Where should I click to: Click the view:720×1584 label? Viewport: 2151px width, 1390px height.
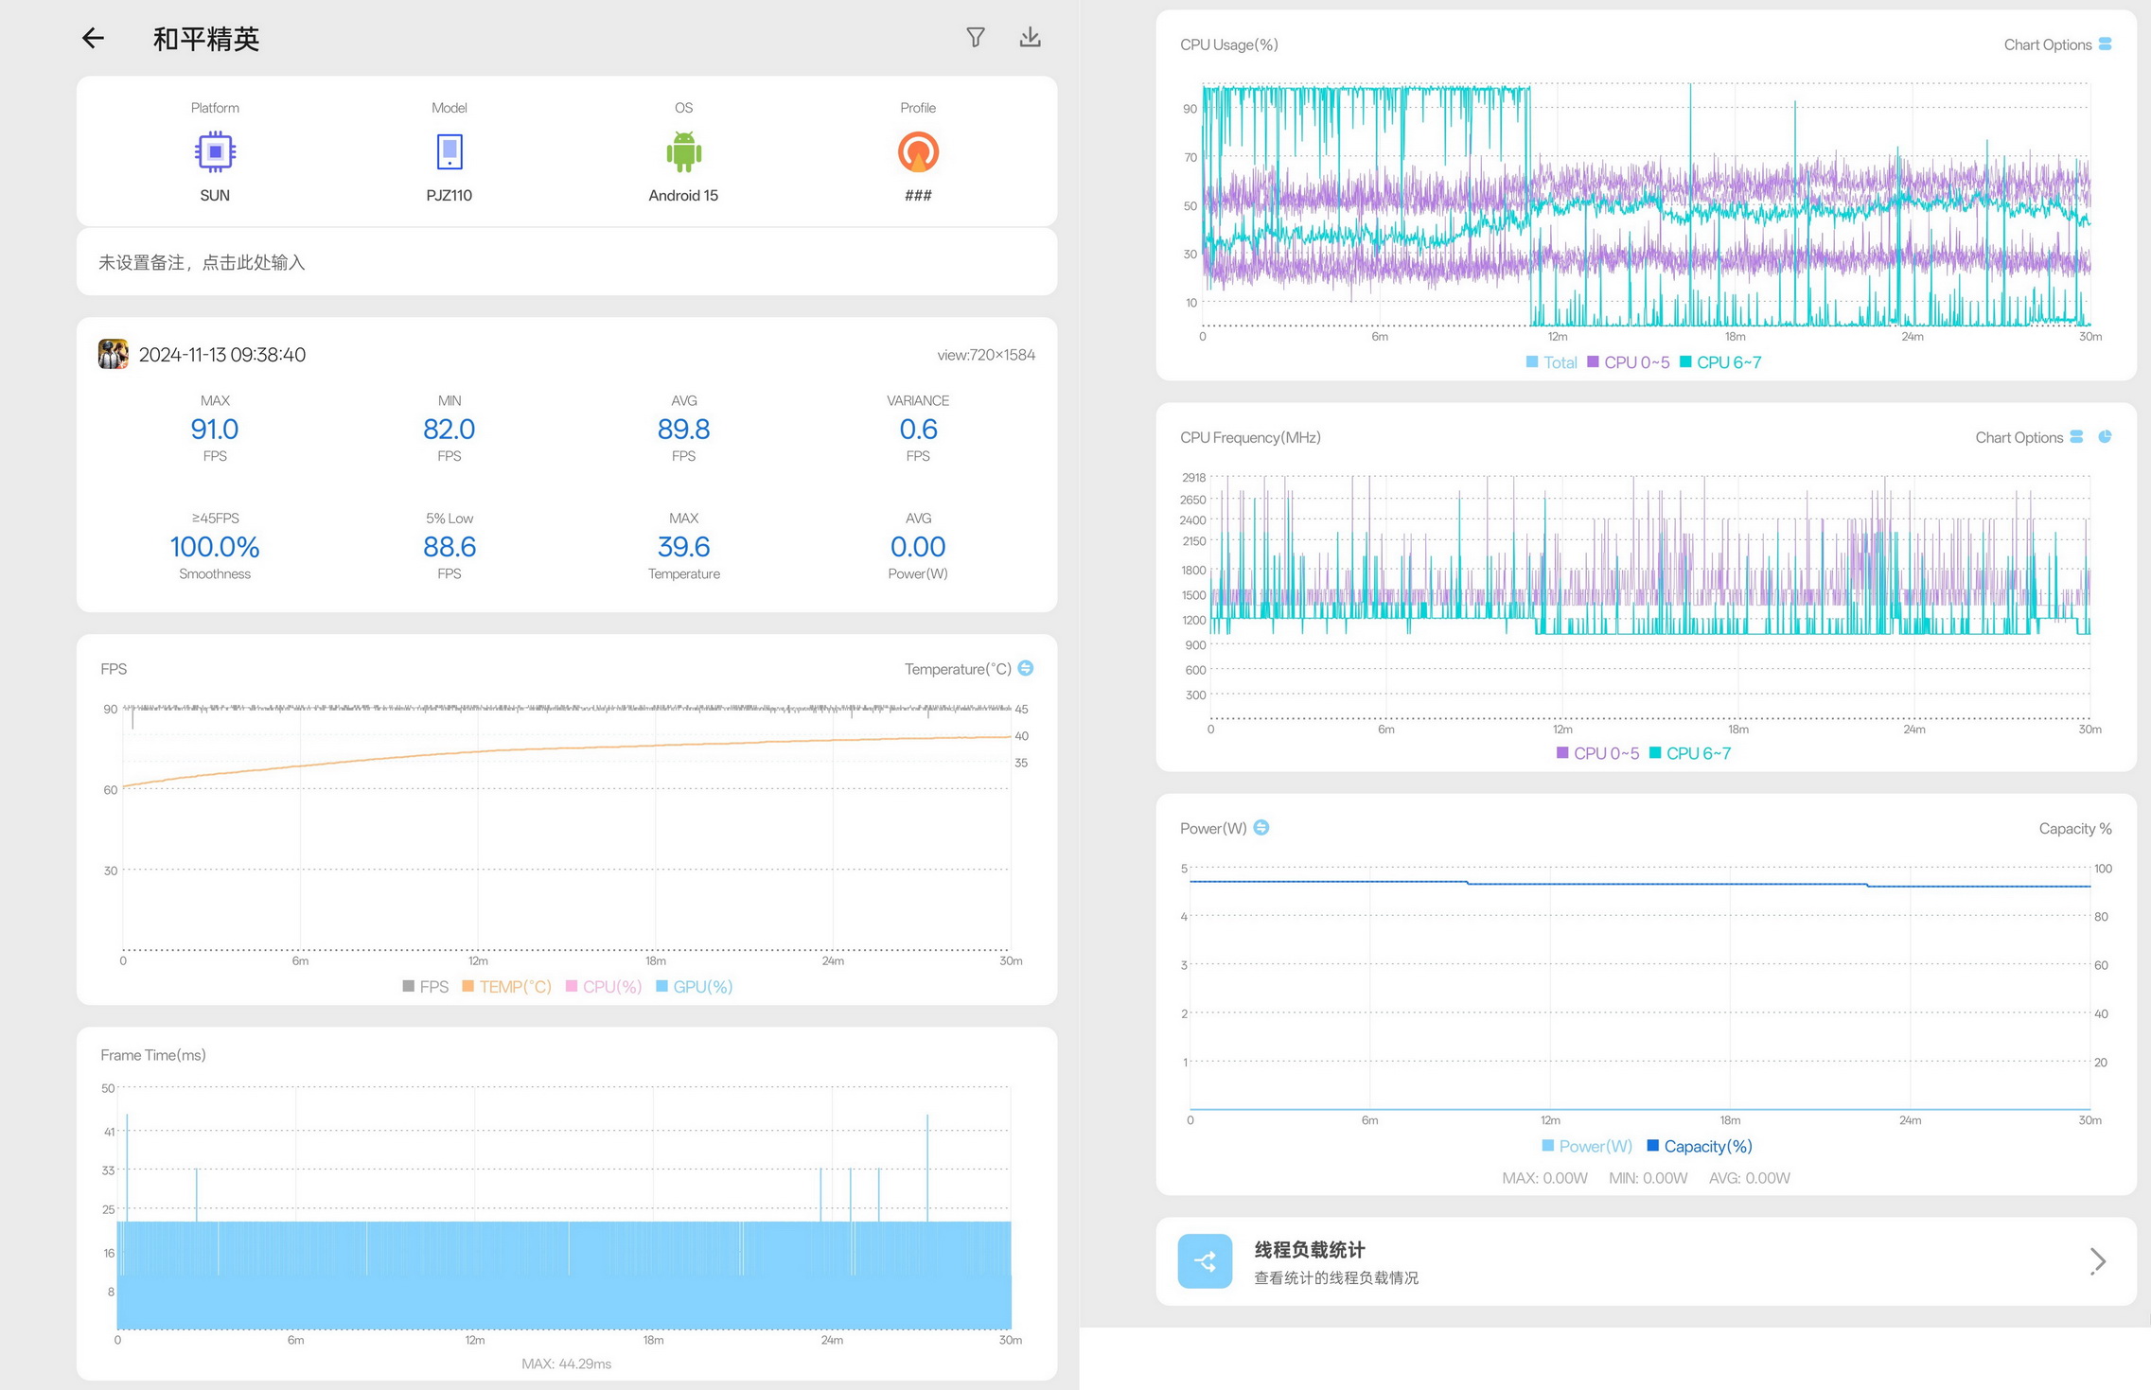point(986,355)
